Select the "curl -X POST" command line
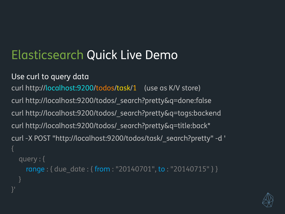Viewport: 285px width, 214px height. tap(119, 138)
